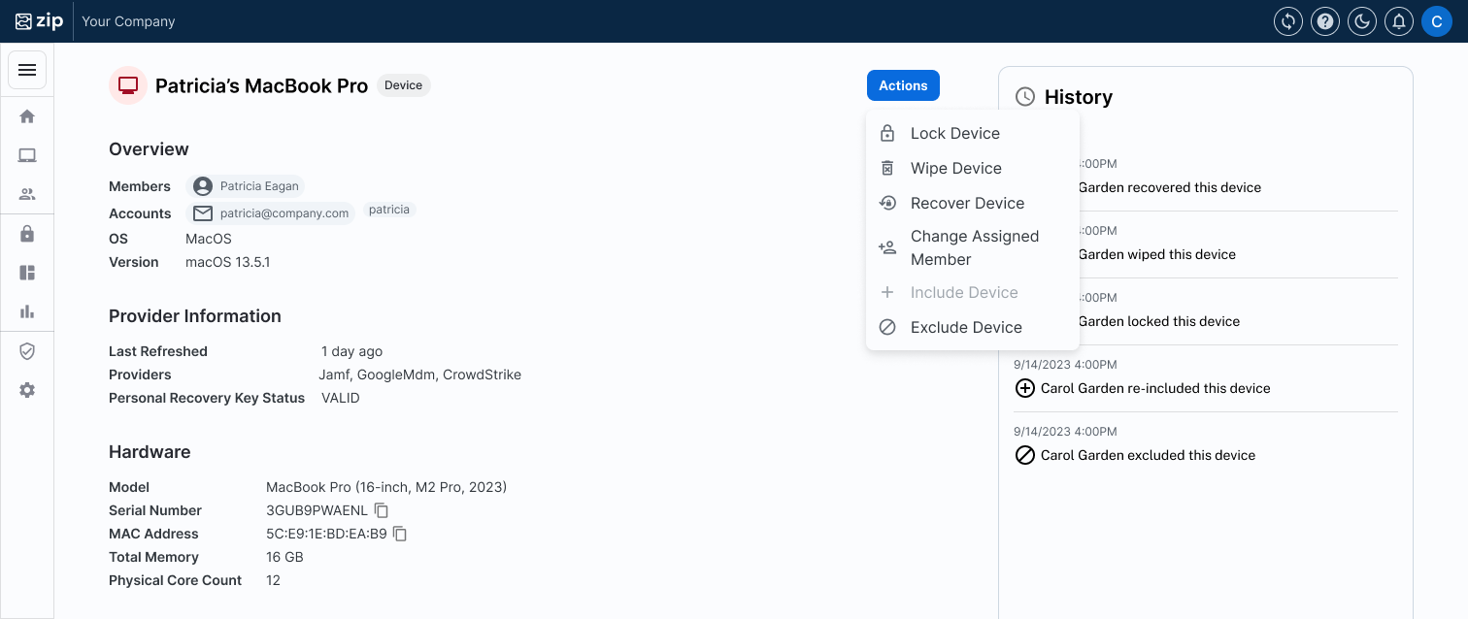
Task: Open the notifications bell
Action: (x=1399, y=21)
